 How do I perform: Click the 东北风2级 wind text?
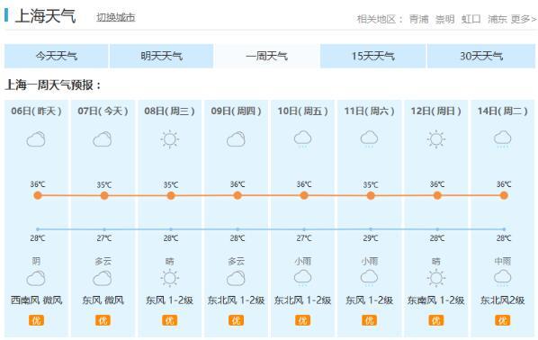click(x=502, y=300)
